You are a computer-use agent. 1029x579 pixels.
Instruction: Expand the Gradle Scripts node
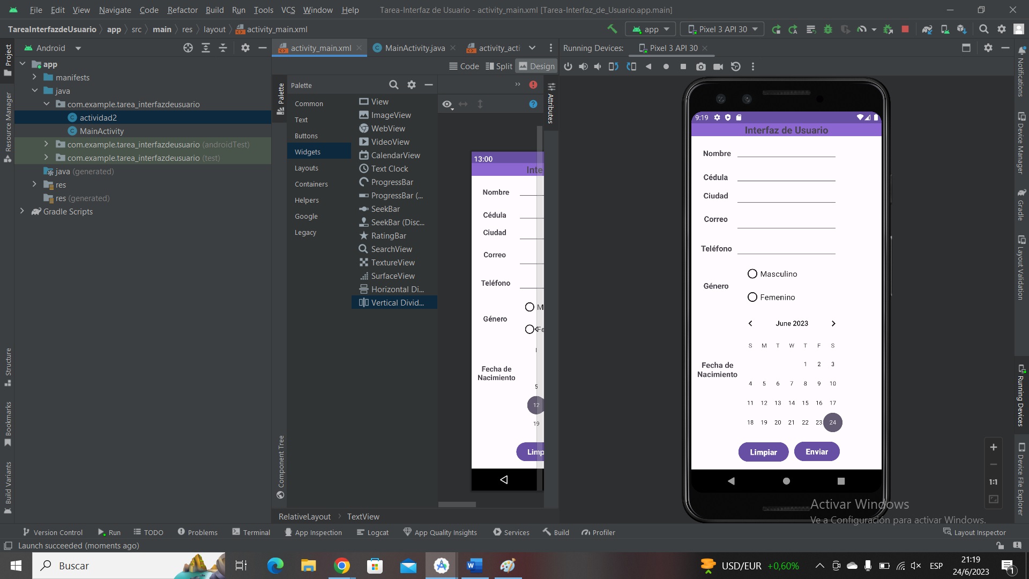pos(22,211)
